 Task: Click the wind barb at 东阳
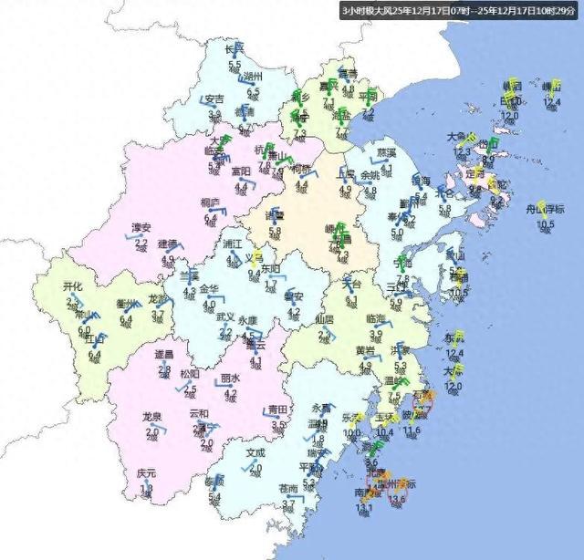[277, 278]
